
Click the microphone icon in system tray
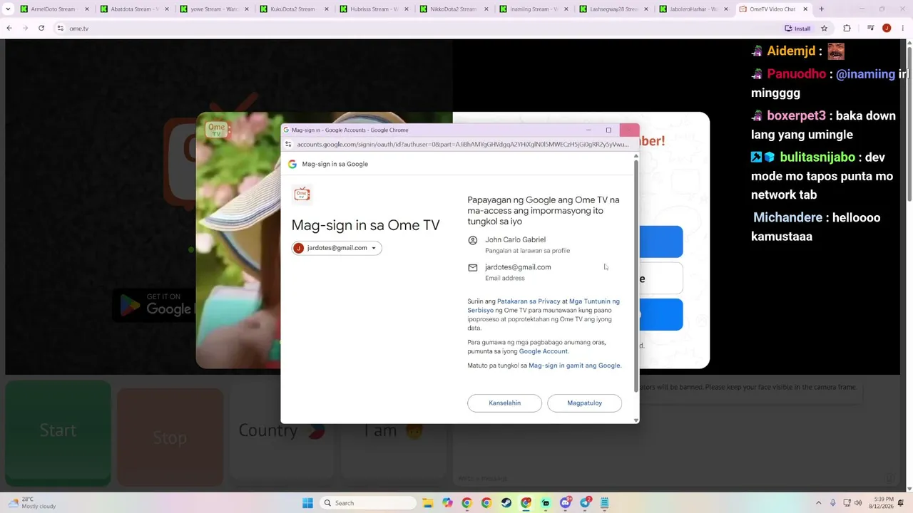point(832,503)
